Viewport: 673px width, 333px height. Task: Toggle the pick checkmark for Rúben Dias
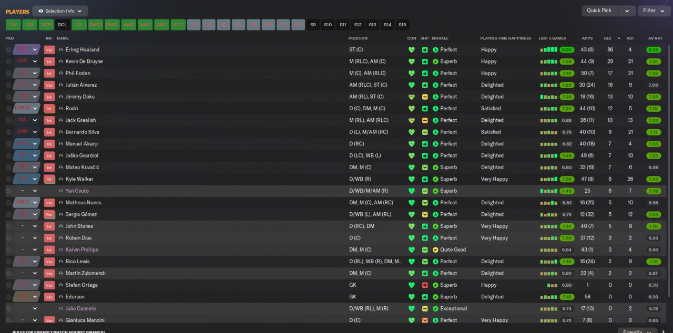pos(8,238)
